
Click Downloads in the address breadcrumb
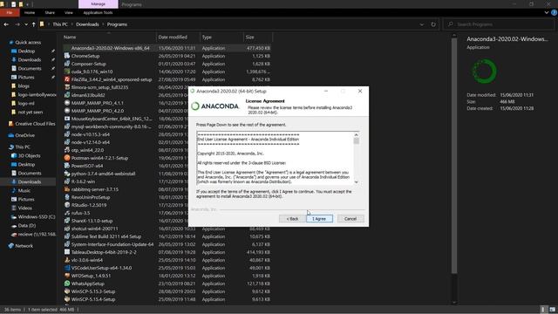point(87,24)
